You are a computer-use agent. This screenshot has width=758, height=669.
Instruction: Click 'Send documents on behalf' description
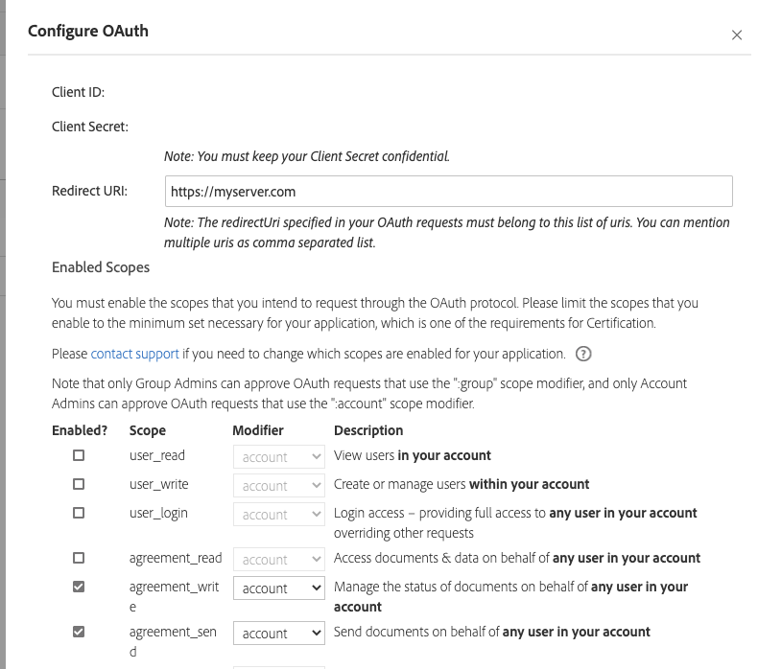click(x=492, y=632)
